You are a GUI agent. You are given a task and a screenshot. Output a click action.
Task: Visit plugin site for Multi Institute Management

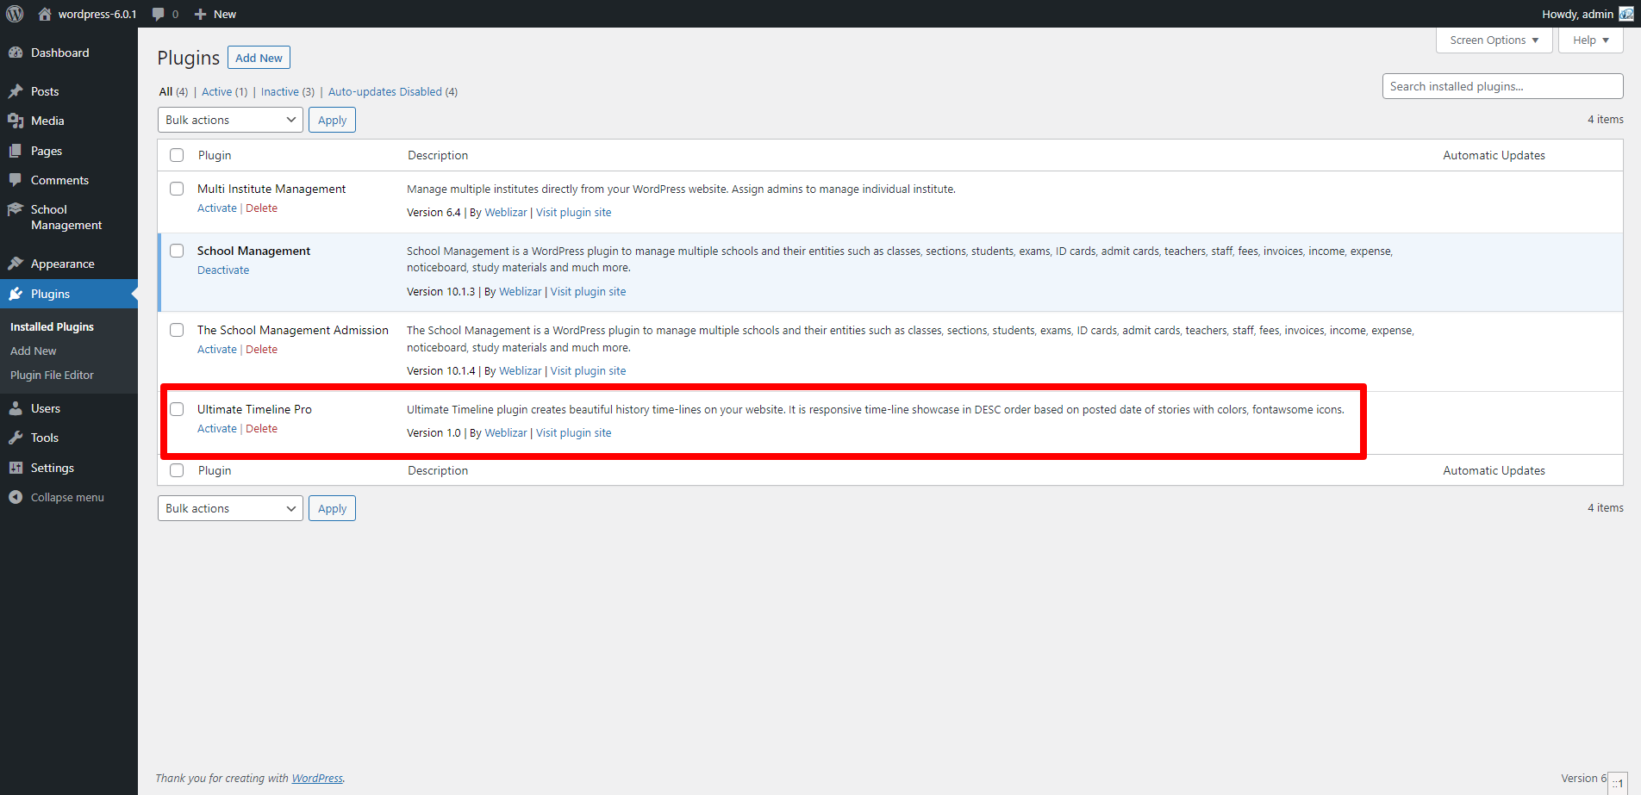click(573, 213)
